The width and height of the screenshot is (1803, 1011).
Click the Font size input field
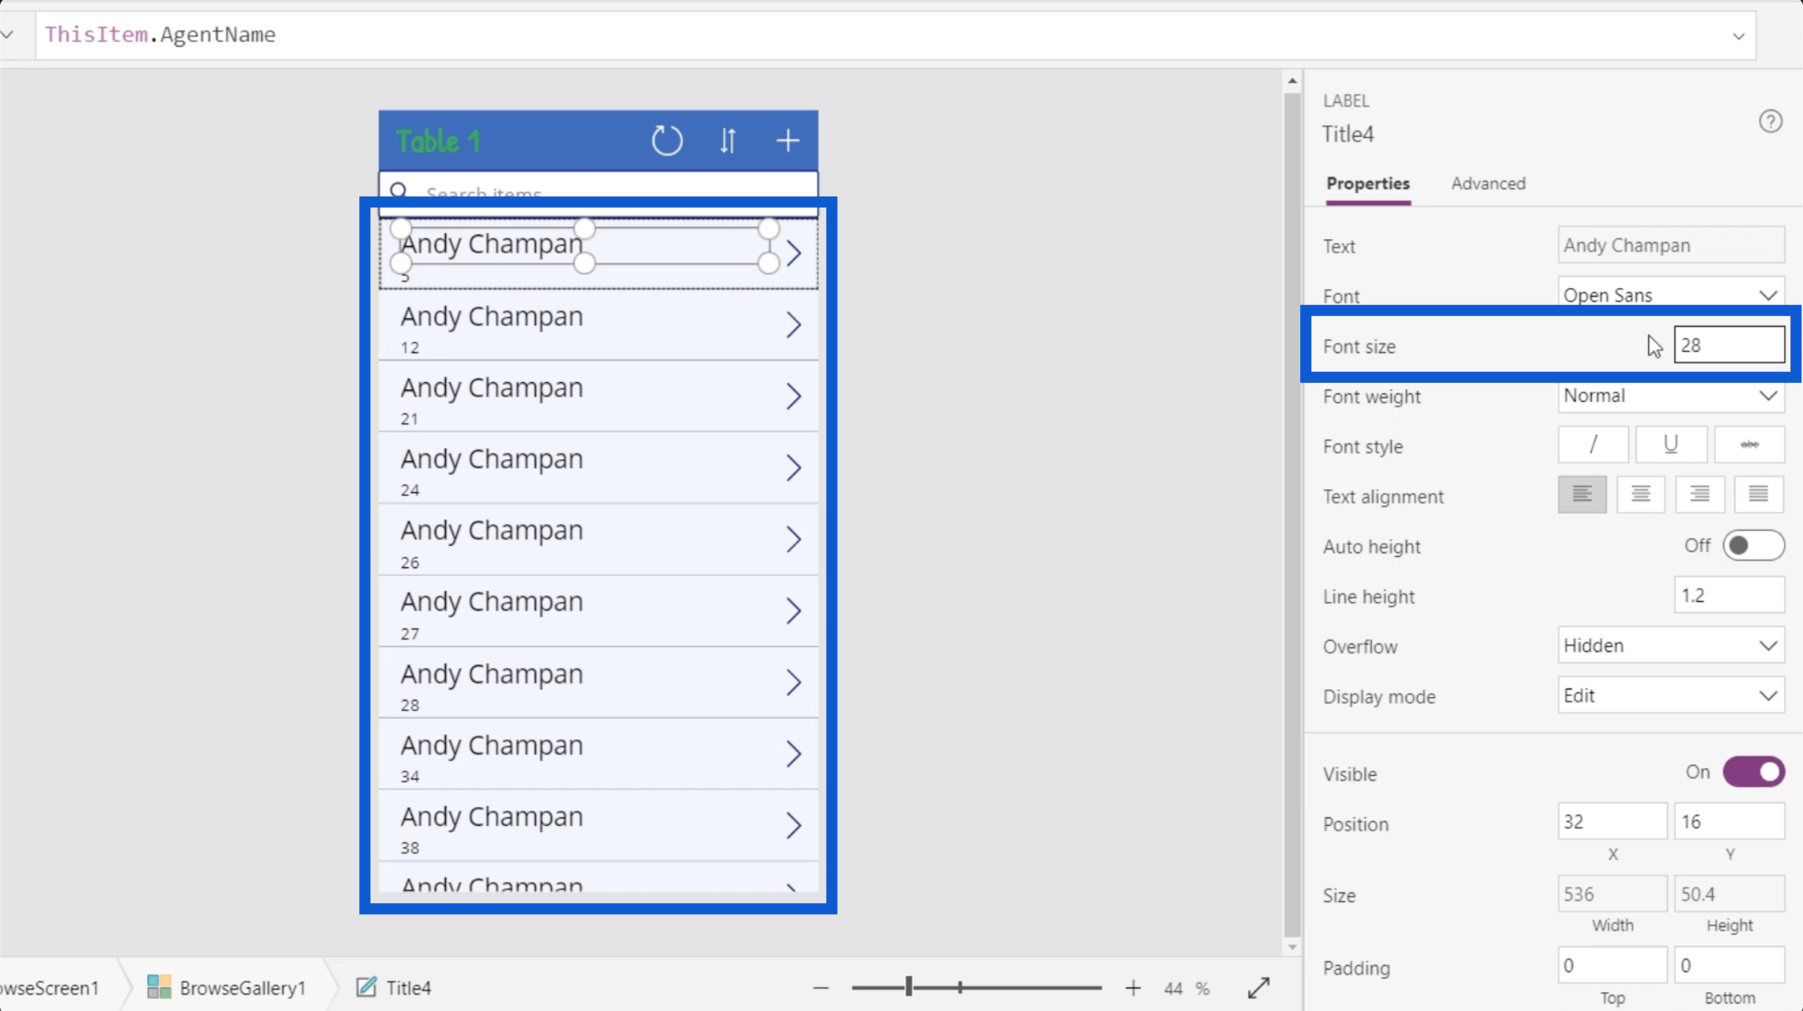1729,345
